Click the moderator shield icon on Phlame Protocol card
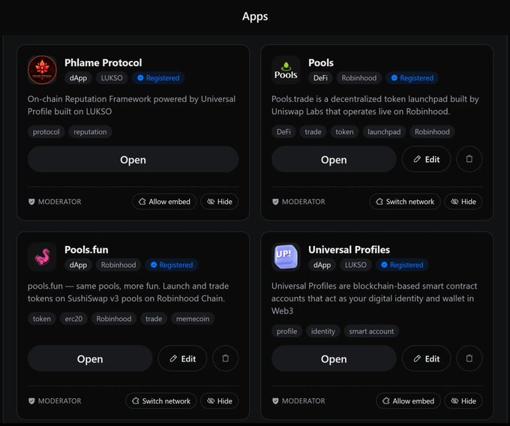The height and width of the screenshot is (426, 510). (x=31, y=202)
